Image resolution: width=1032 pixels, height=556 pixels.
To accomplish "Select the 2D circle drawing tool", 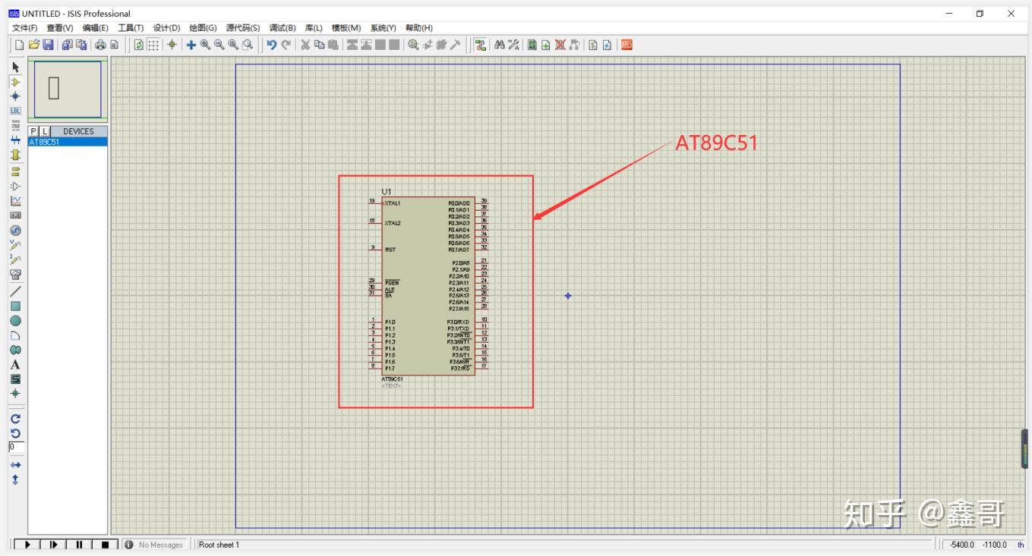I will coord(15,320).
